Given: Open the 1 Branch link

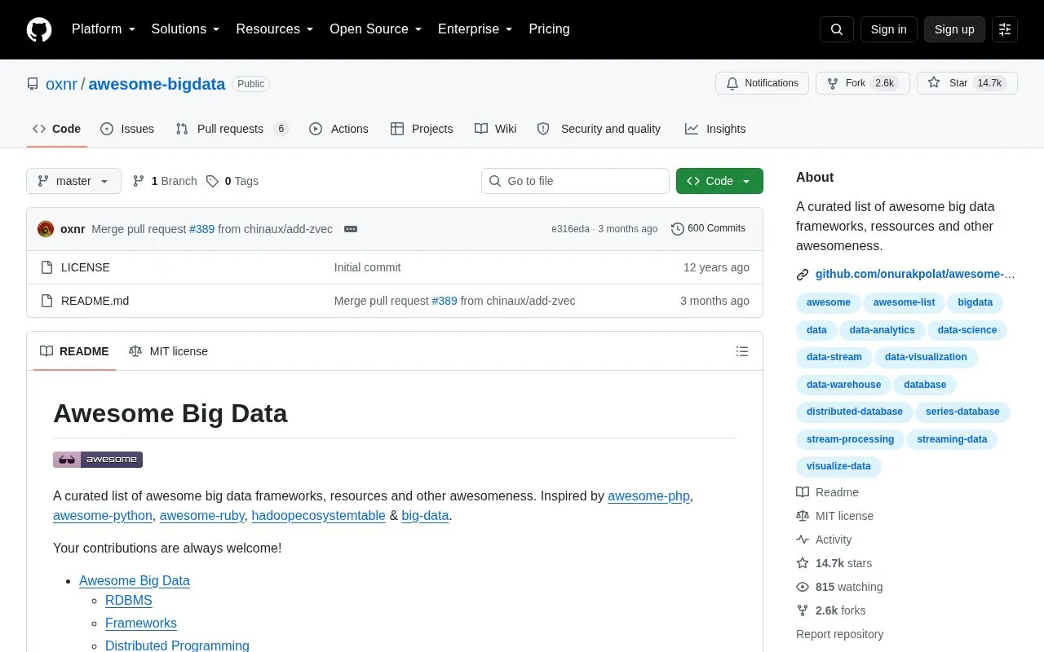Looking at the screenshot, I should (165, 181).
